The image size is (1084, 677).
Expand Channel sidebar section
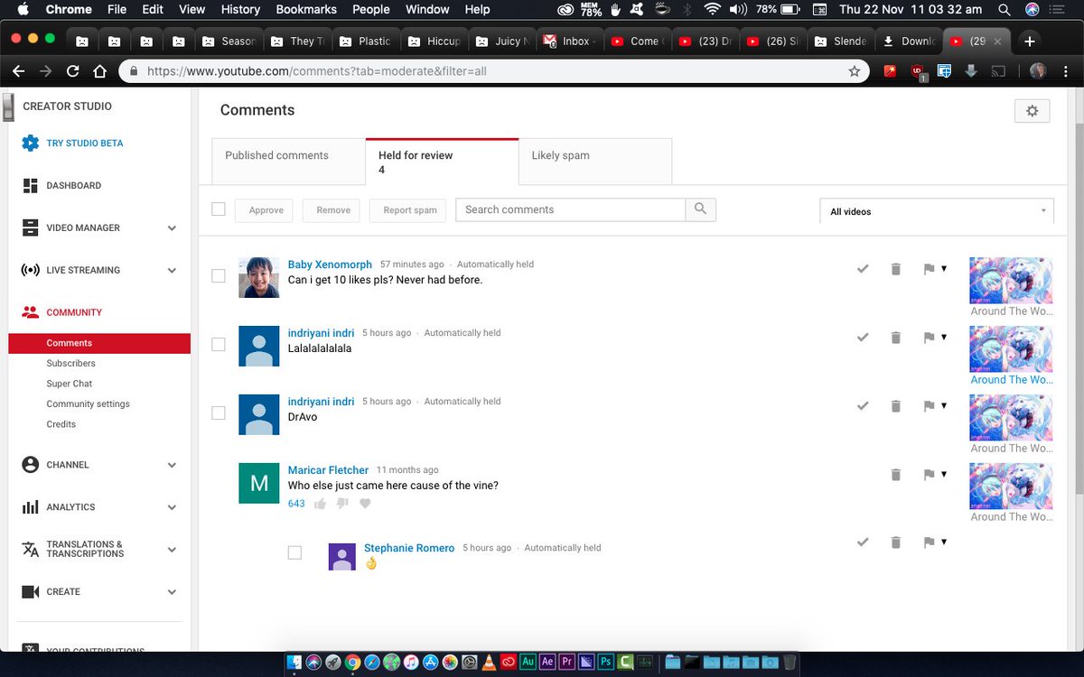click(x=172, y=466)
